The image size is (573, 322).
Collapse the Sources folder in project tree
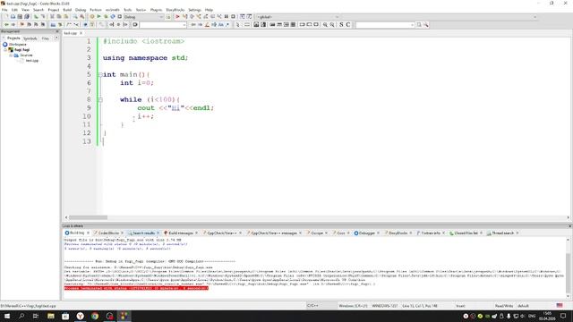[11, 55]
